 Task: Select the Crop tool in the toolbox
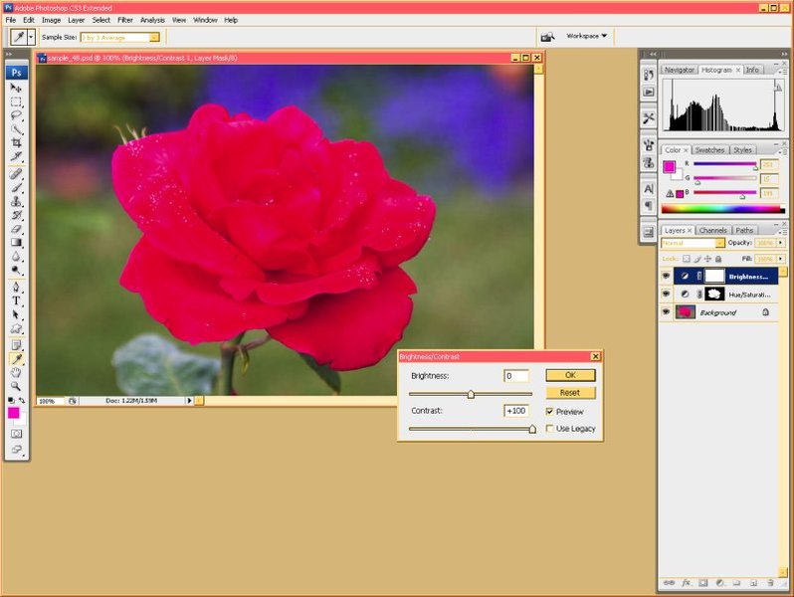click(17, 143)
